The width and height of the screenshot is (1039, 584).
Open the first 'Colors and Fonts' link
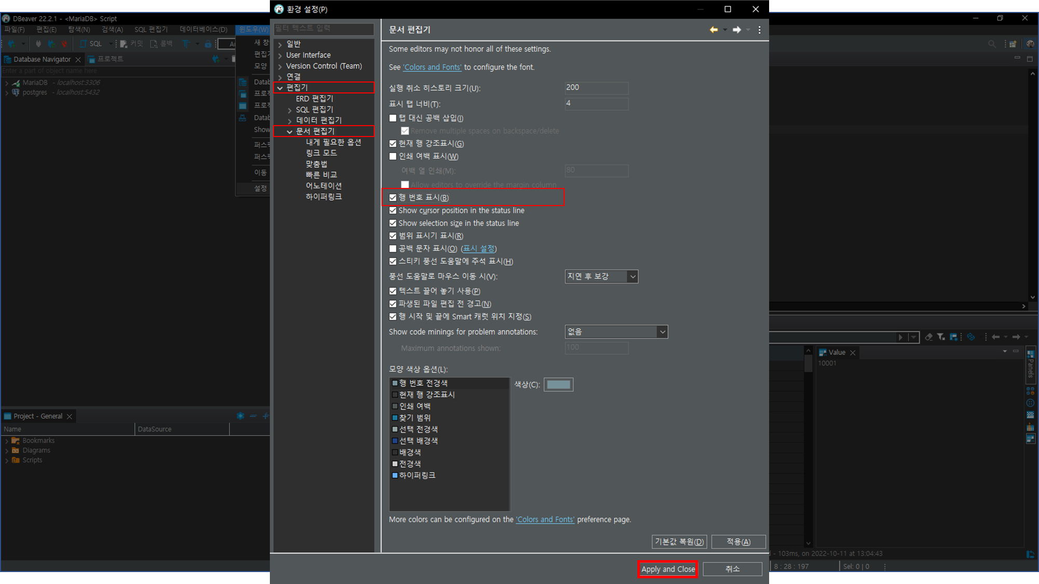pyautogui.click(x=432, y=67)
